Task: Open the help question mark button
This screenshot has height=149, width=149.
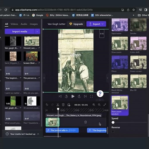Action: (x=100, y=94)
